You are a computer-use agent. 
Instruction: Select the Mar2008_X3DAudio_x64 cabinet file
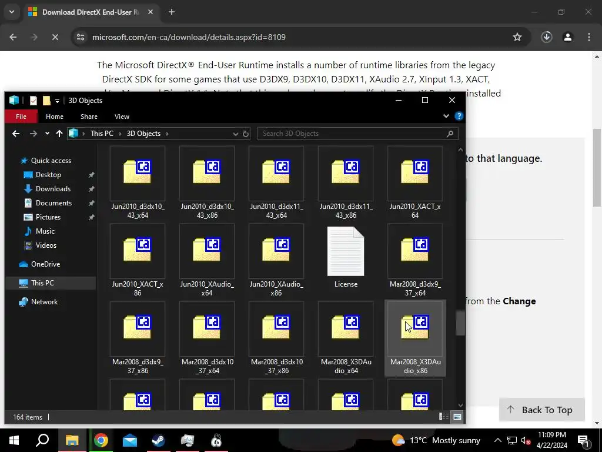click(346, 338)
